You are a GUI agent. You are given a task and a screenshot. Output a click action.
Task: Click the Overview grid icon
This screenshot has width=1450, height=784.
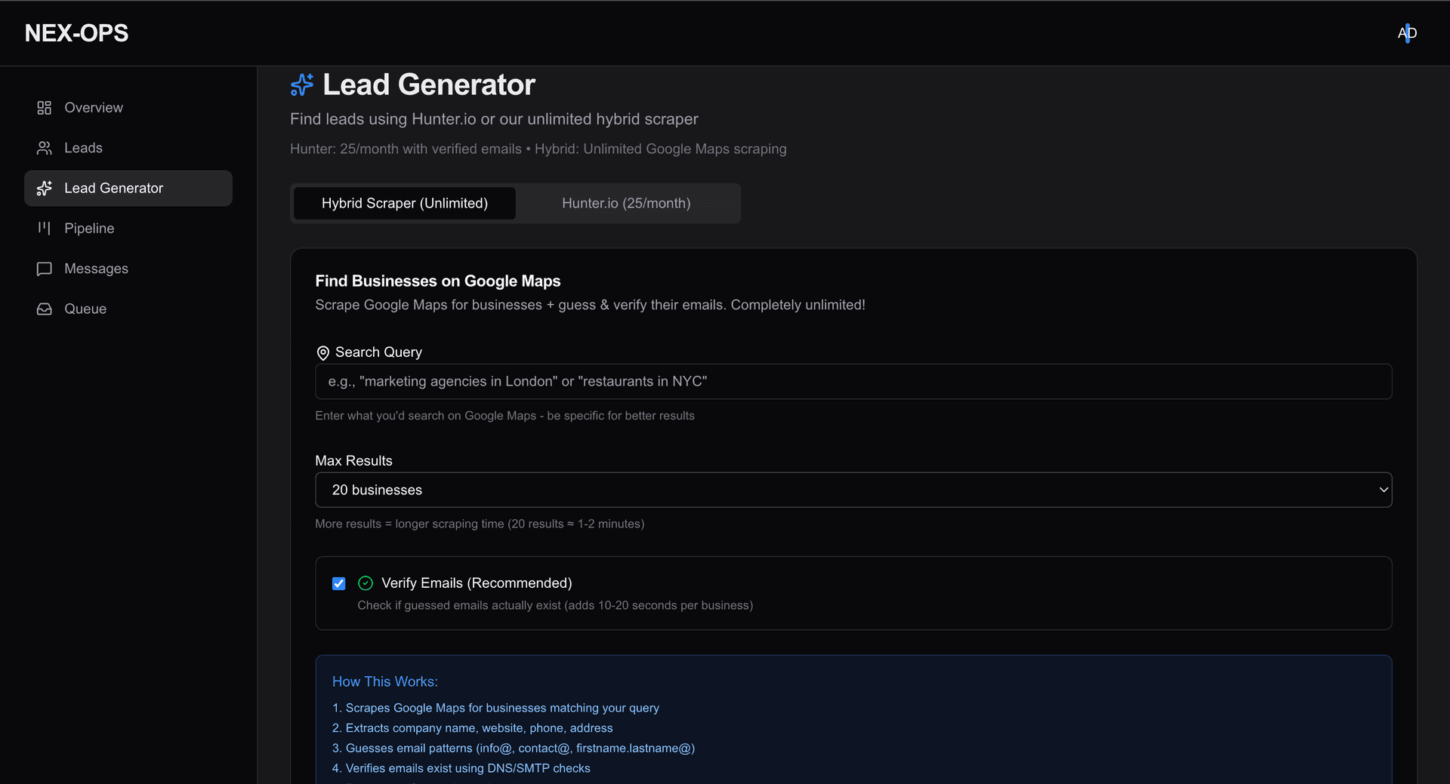pyautogui.click(x=44, y=107)
